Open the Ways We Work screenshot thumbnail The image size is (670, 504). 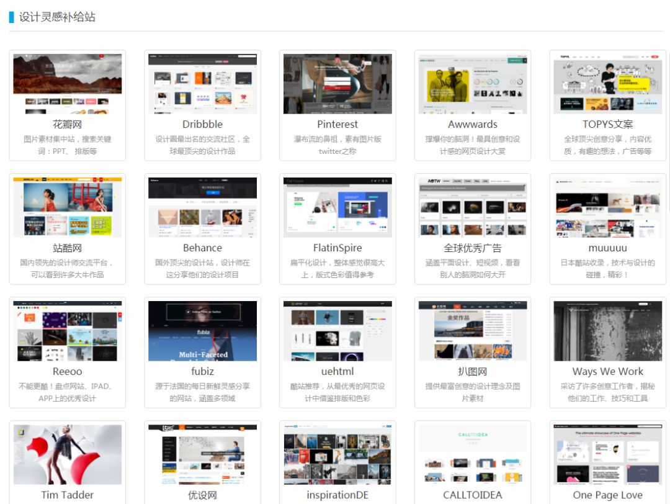[607, 331]
